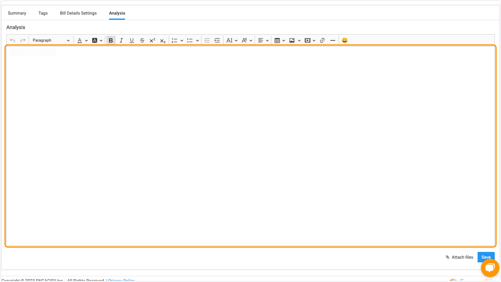Expand the font color dropdown arrow
Screen dimensions: 501x282
[x=86, y=41]
